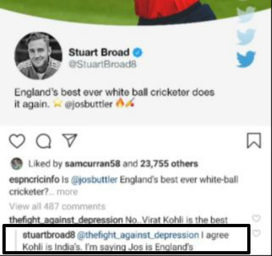Open samcurran58's profile from the likes line
This screenshot has height=256, width=272.
click(x=92, y=164)
